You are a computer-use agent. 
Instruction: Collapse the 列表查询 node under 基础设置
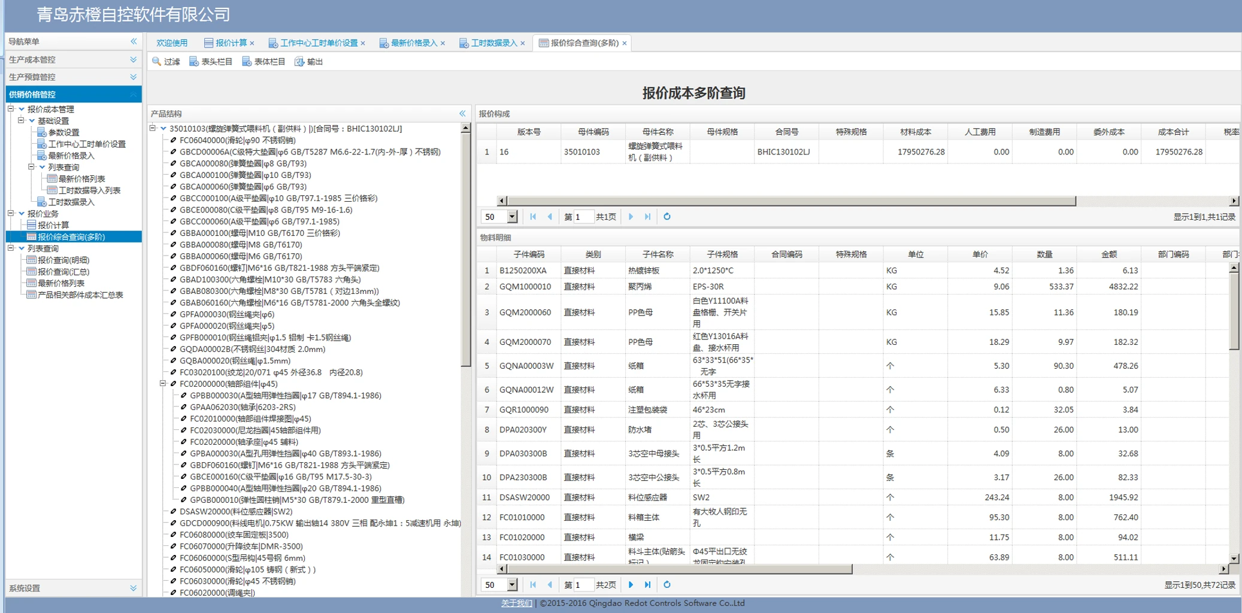(32, 167)
